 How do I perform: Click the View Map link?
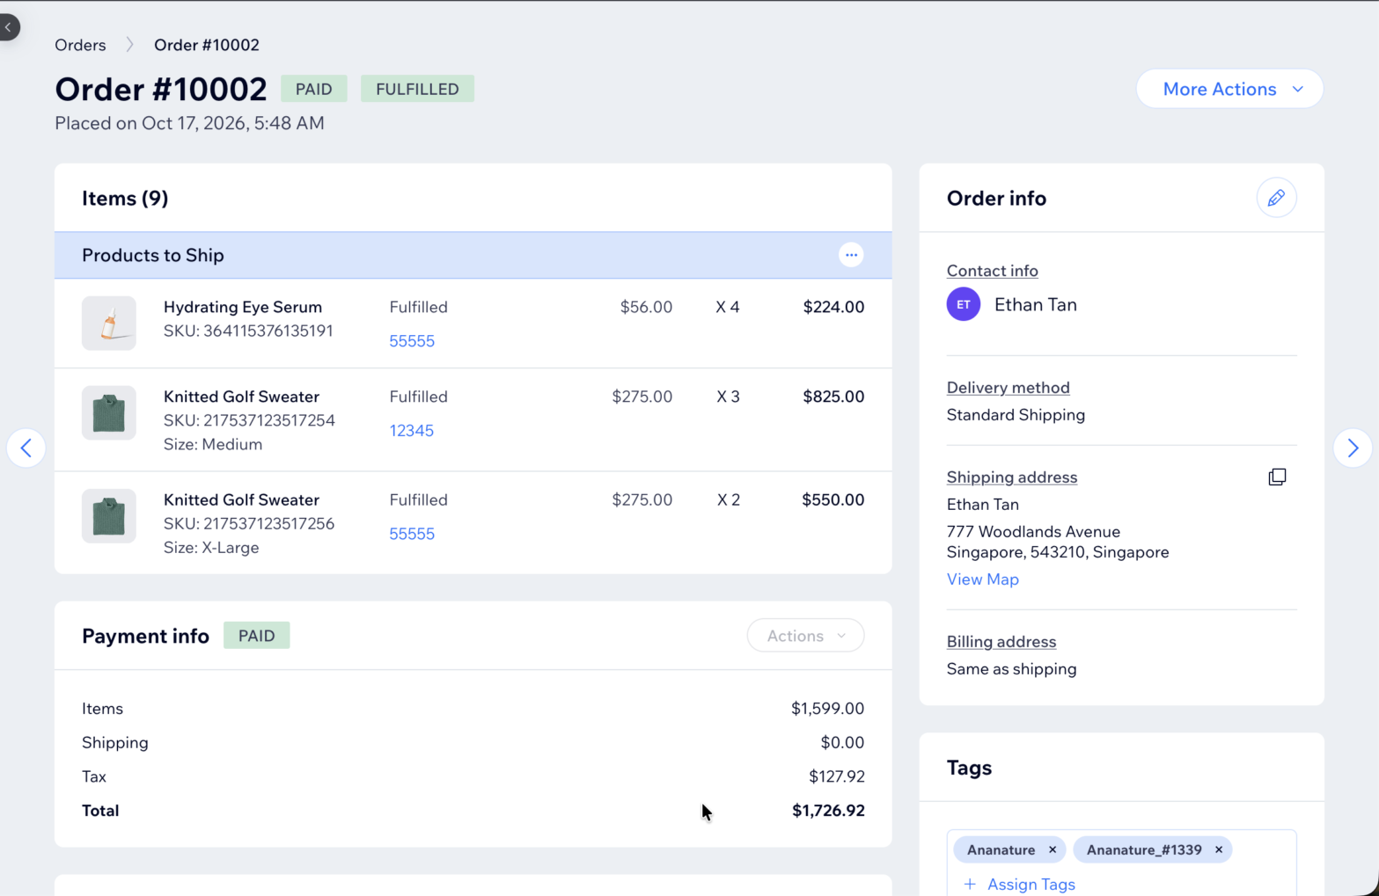point(983,579)
